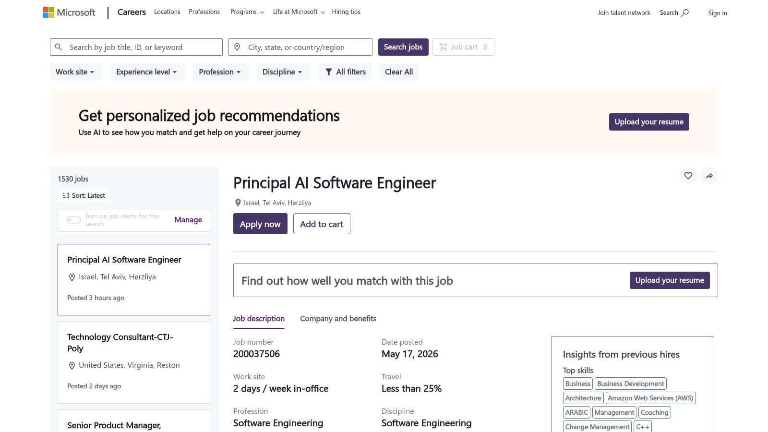Viewport: 768px width, 432px height.
Task: Select Principal AI Software Engineer job card
Action: [x=134, y=279]
